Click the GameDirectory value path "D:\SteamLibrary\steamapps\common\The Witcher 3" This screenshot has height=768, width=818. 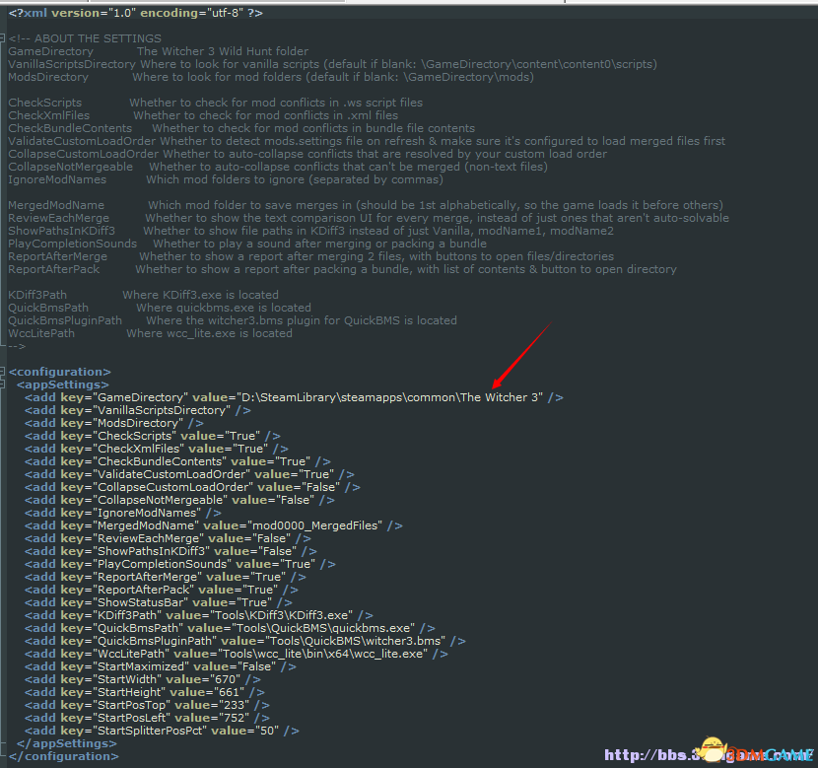[390, 397]
